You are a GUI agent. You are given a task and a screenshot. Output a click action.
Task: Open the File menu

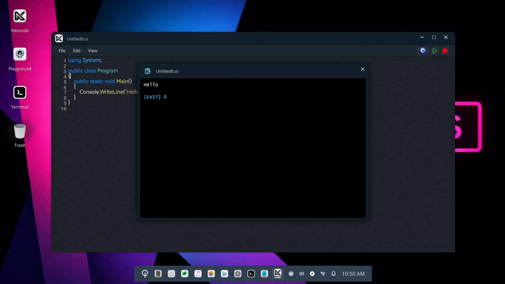tap(62, 50)
